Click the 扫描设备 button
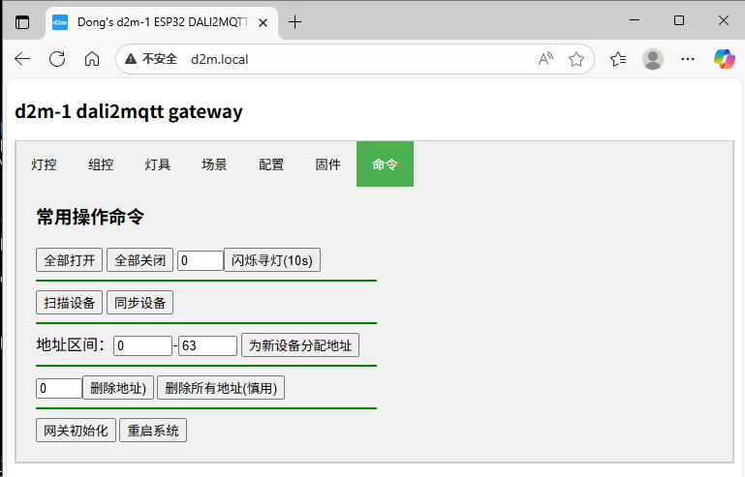Screen dimensions: 745x477 pos(69,303)
